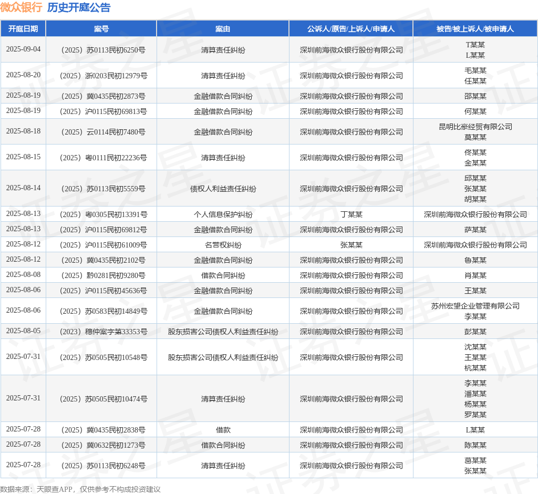538x494 pixels.
Task: Click 债权人利益责任纠纷 in the 苏0113民初5559号 row
Action: pyautogui.click(x=223, y=189)
